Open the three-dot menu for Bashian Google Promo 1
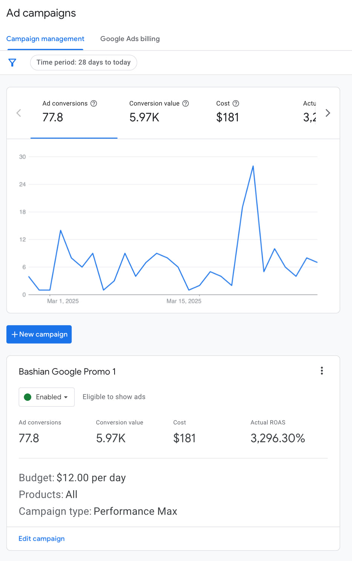This screenshot has height=561, width=352. pyautogui.click(x=322, y=371)
